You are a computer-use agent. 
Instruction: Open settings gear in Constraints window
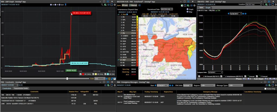pos(114,85)
